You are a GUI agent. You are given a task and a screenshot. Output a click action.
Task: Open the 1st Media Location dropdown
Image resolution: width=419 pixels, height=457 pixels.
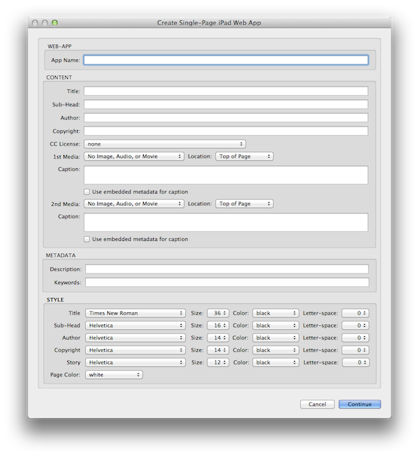244,156
